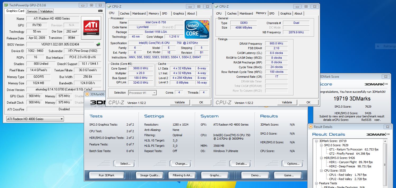
Task: Click the ATI Radeon logo in GPU-Z
Action: [x=91, y=27]
